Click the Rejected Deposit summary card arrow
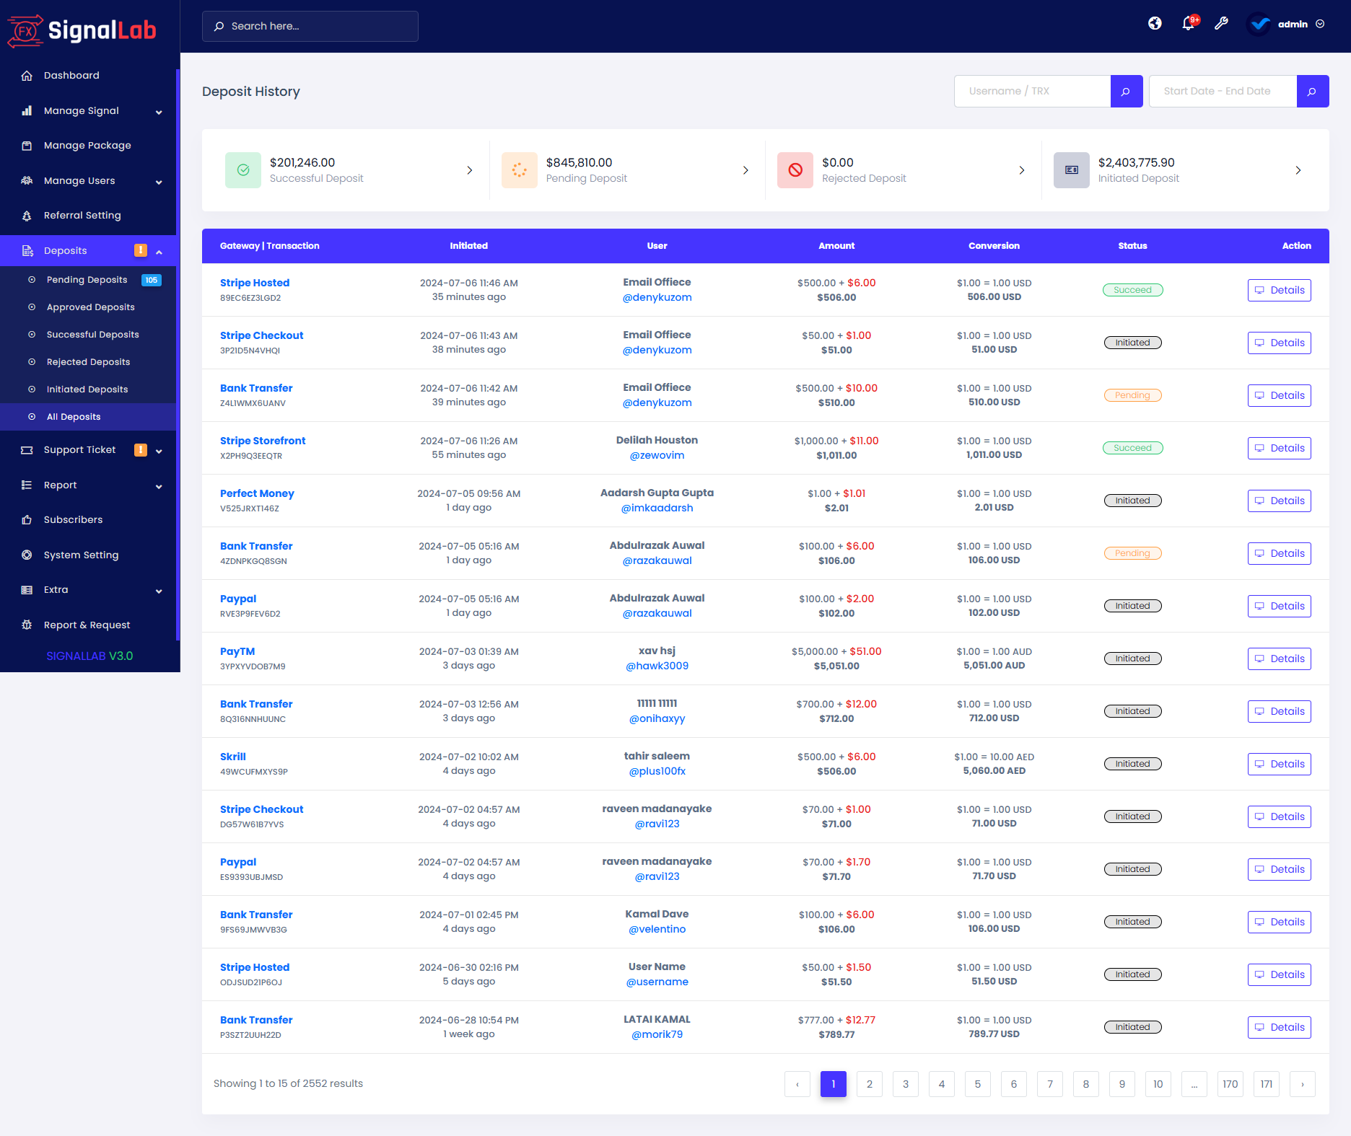Image resolution: width=1351 pixels, height=1136 pixels. click(x=1022, y=170)
